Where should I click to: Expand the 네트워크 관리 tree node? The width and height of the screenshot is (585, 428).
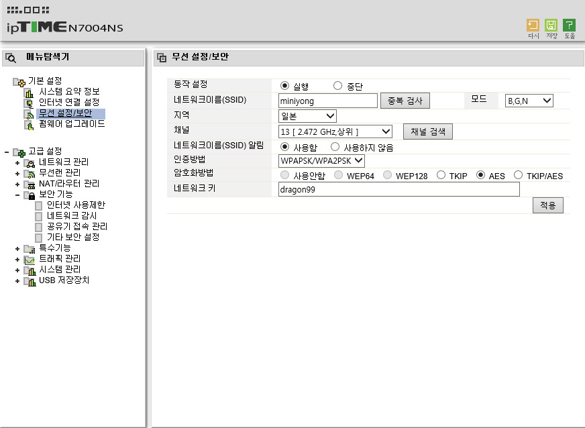[x=17, y=163]
